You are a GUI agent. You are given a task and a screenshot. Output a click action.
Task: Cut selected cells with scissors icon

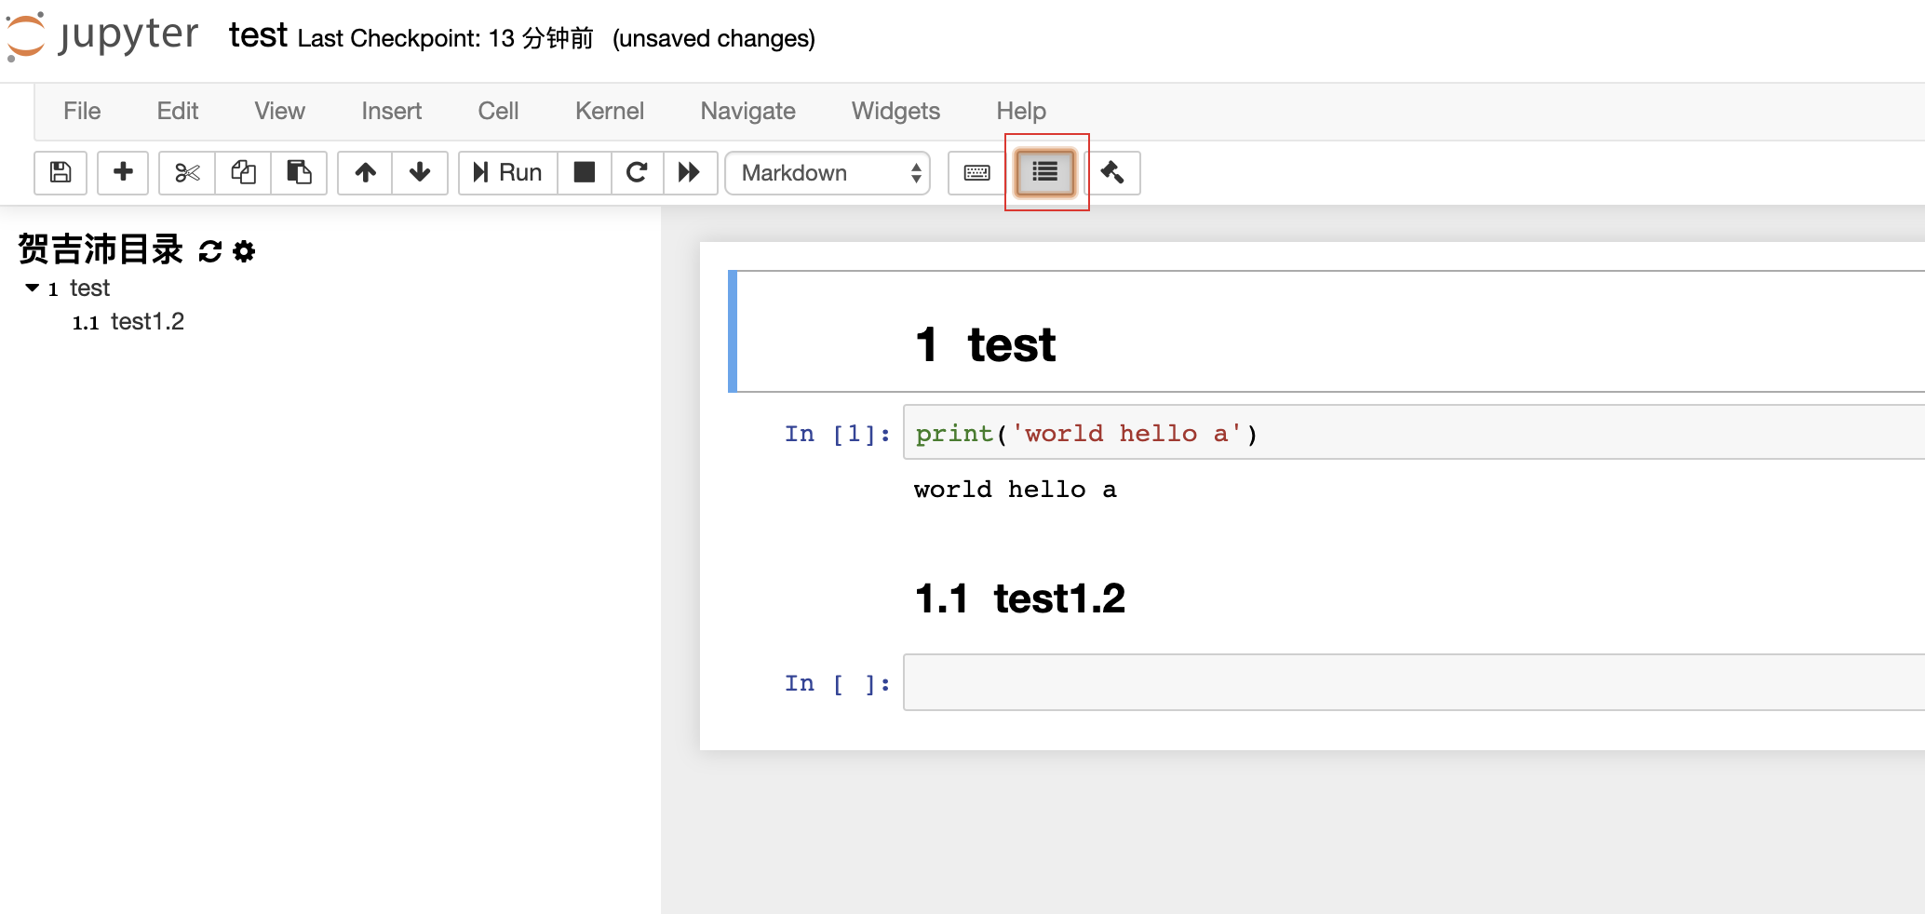[187, 172]
